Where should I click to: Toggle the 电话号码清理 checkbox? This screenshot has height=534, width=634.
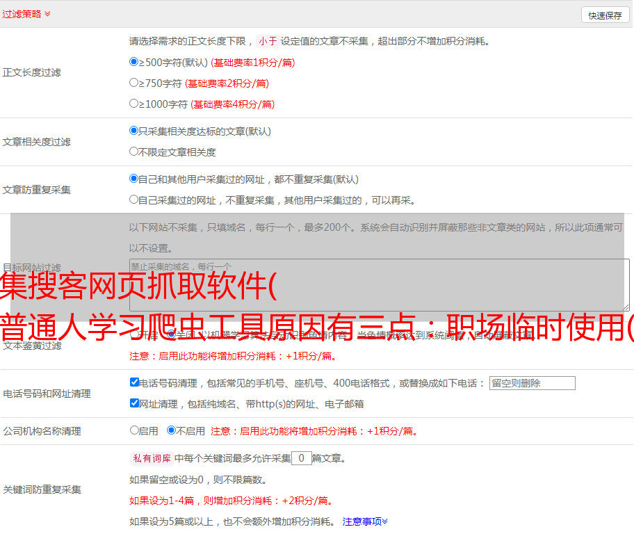coord(134,382)
